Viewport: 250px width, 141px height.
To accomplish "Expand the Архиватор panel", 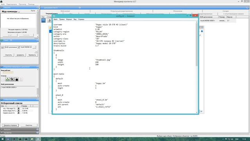I will click(20, 133).
